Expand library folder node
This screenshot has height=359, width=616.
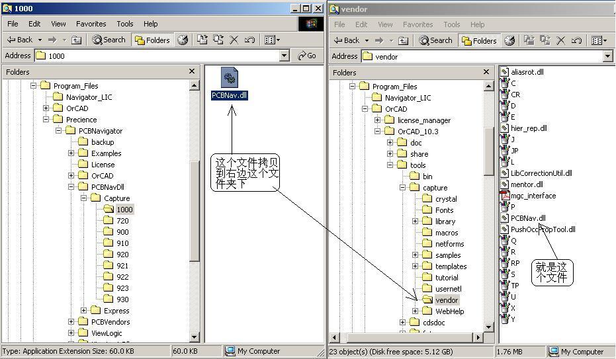tap(416, 221)
